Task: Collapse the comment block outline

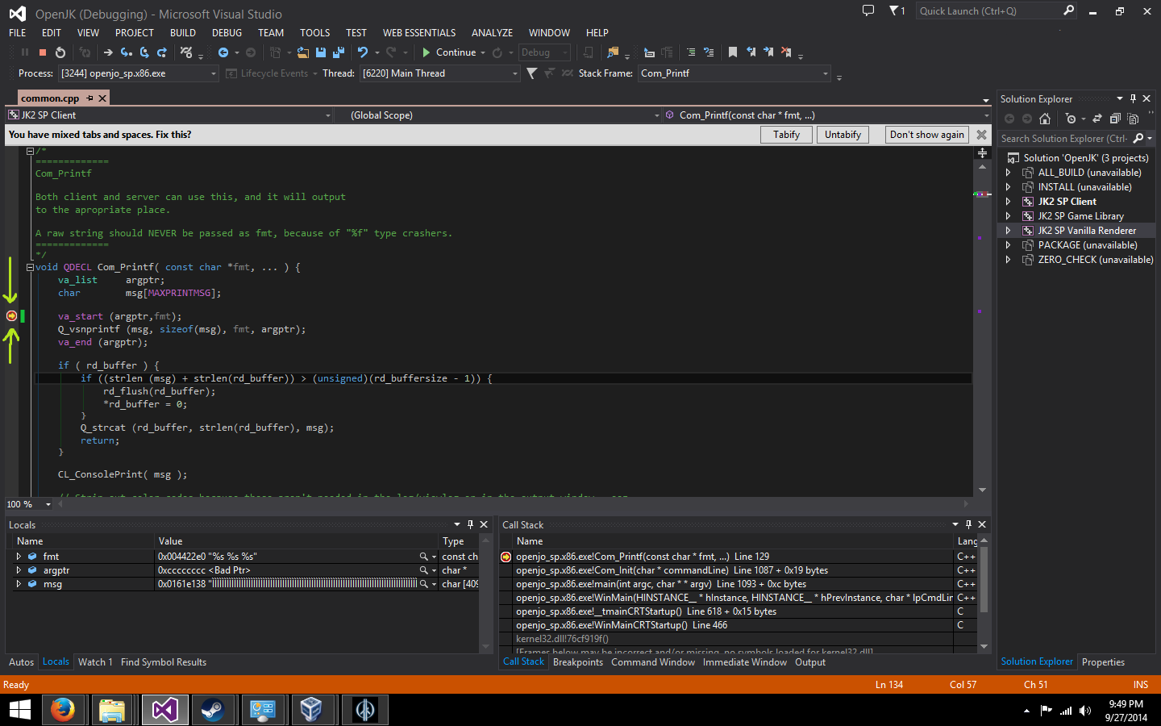Action: coord(30,151)
